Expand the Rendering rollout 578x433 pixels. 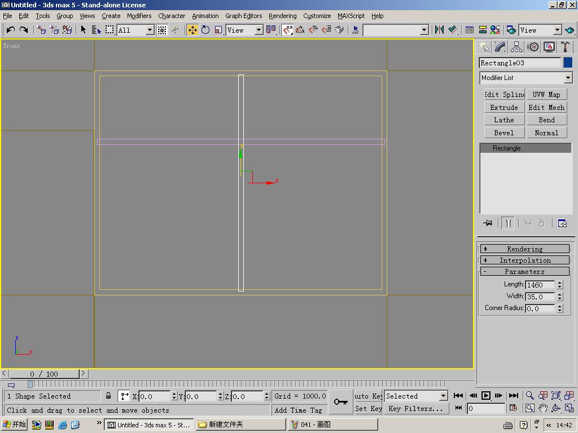coord(525,249)
